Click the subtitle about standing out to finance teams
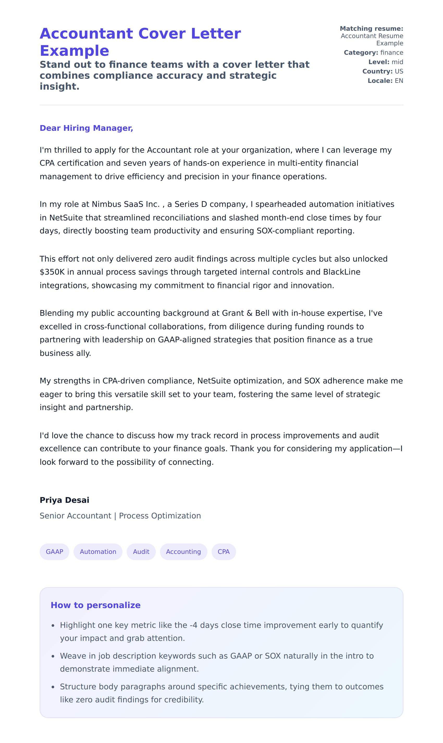Image resolution: width=443 pixels, height=743 pixels. (175, 75)
